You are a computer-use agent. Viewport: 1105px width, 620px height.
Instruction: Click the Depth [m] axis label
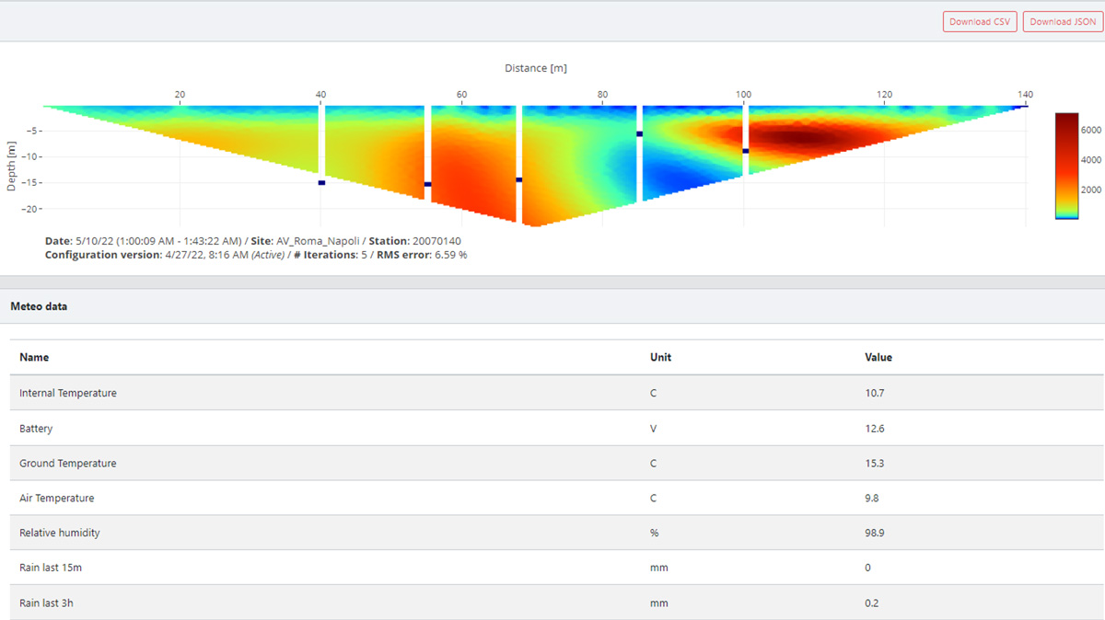pyautogui.click(x=12, y=166)
